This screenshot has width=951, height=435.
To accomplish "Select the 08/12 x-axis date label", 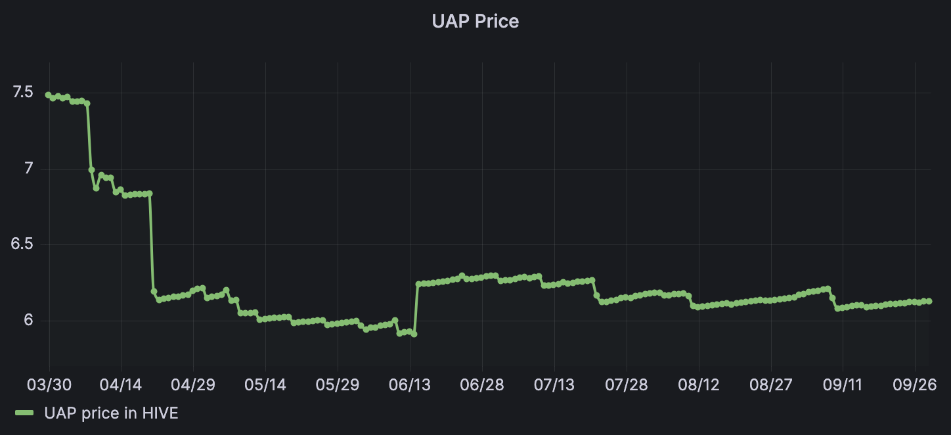I will (x=699, y=384).
